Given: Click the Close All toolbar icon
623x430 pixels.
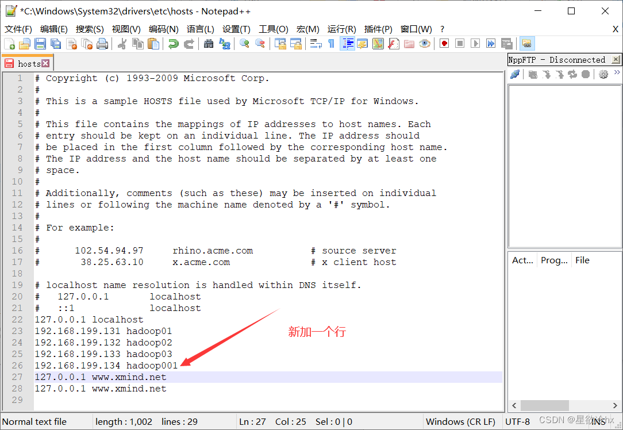Looking at the screenshot, I should [87, 44].
